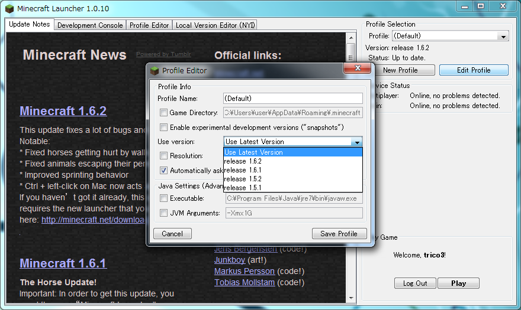Click the Play button
The height and width of the screenshot is (310, 521).
(458, 283)
